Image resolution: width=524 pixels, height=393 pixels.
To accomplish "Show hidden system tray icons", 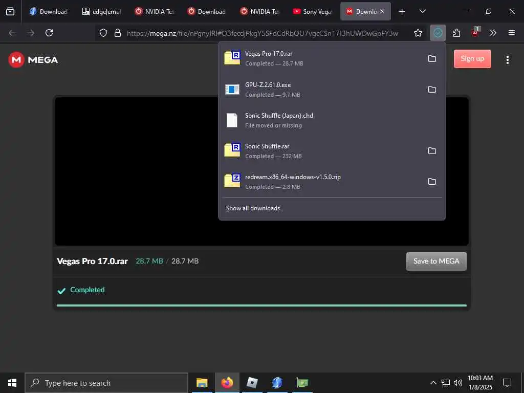I will [433, 383].
